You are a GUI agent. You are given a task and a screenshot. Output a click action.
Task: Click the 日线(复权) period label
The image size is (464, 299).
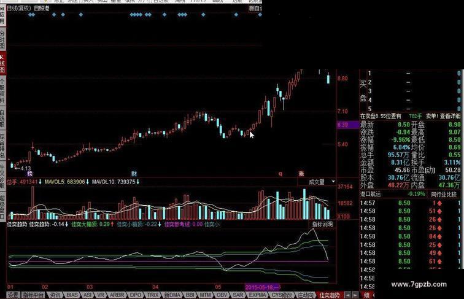pyautogui.click(x=19, y=9)
